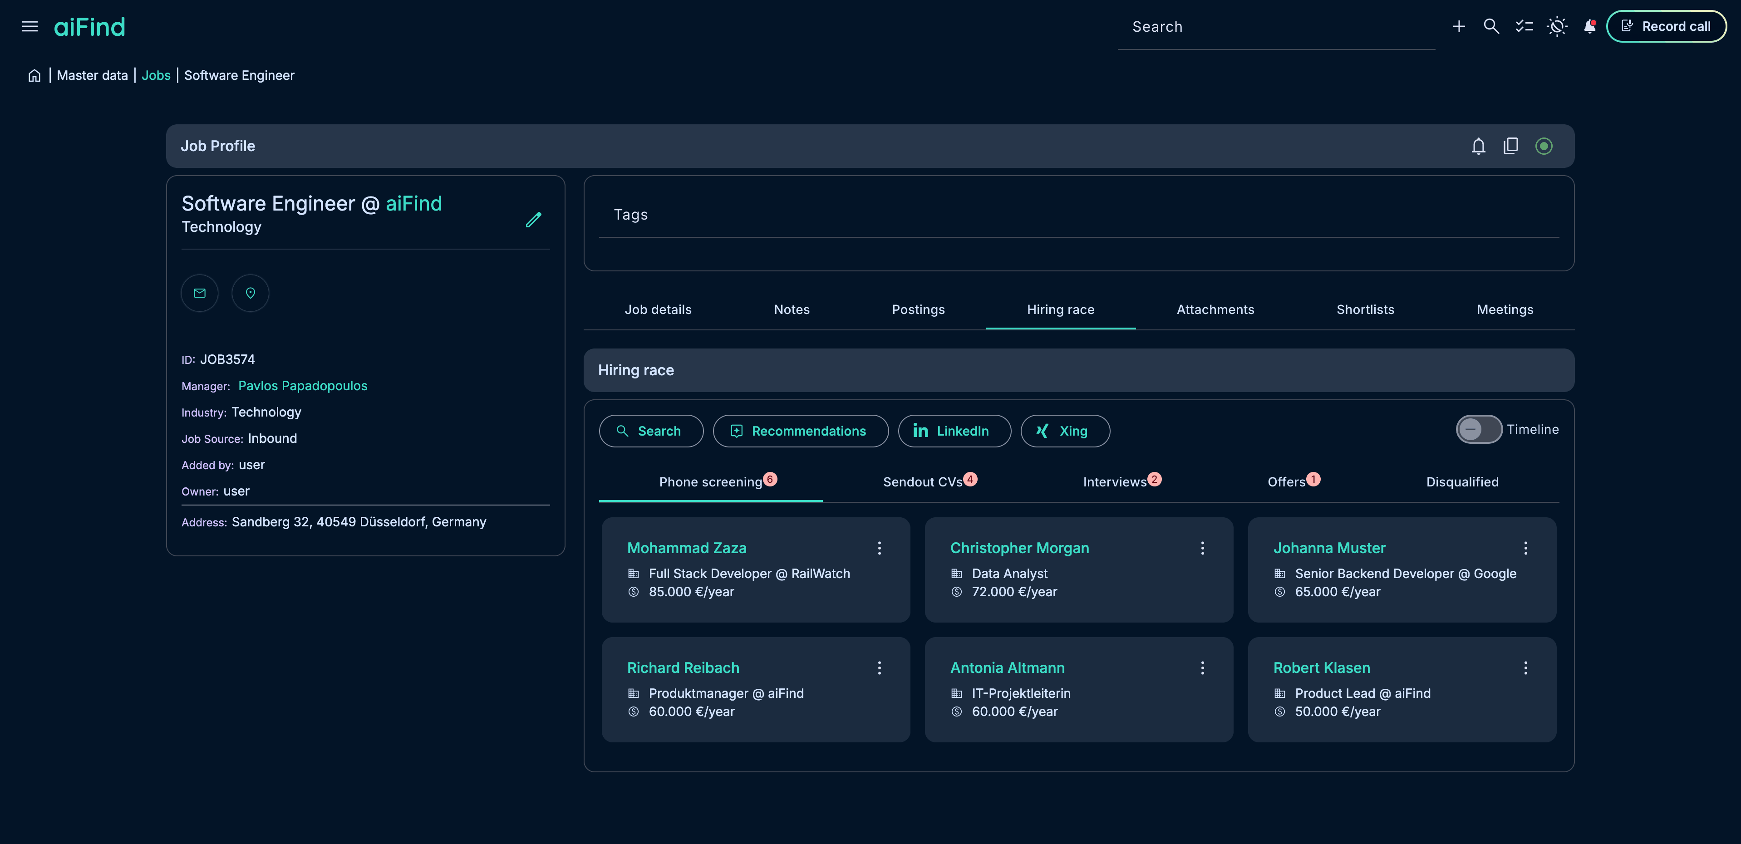Switch to the Notes tab
1741x844 pixels.
792,309
